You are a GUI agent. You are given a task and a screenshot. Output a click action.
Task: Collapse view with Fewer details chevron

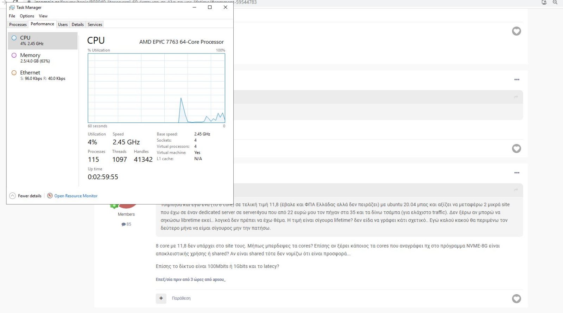(x=12, y=196)
